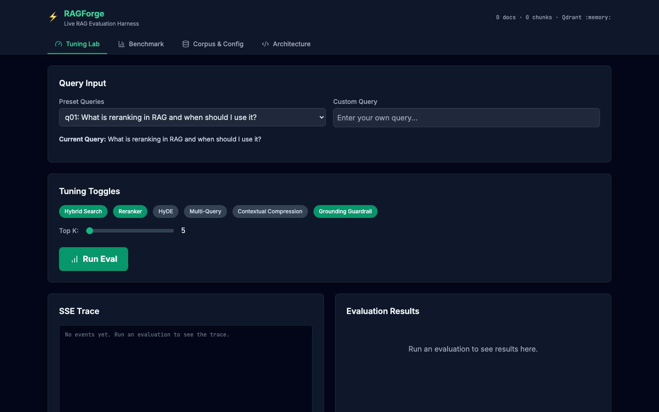
Task: Turn off the Reranker toggle
Action: coord(130,211)
